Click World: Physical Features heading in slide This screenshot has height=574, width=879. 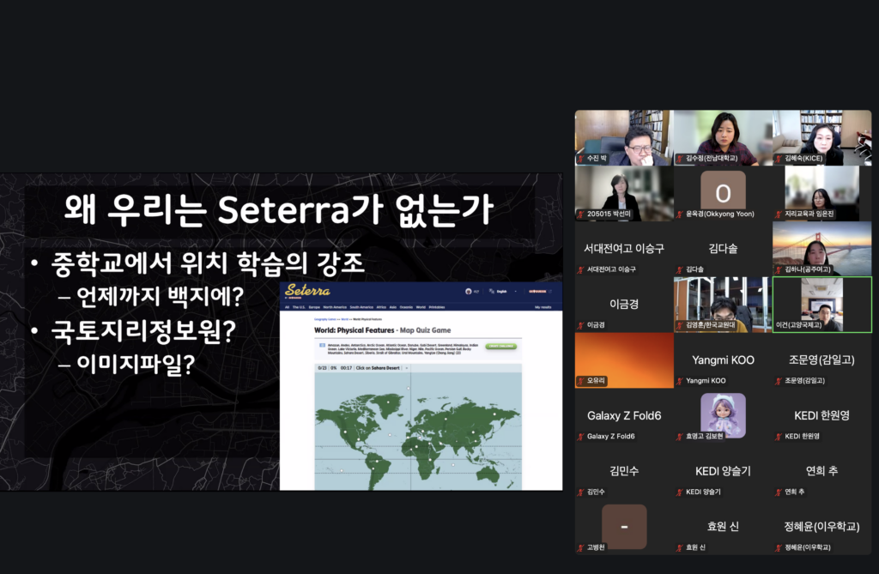click(355, 330)
